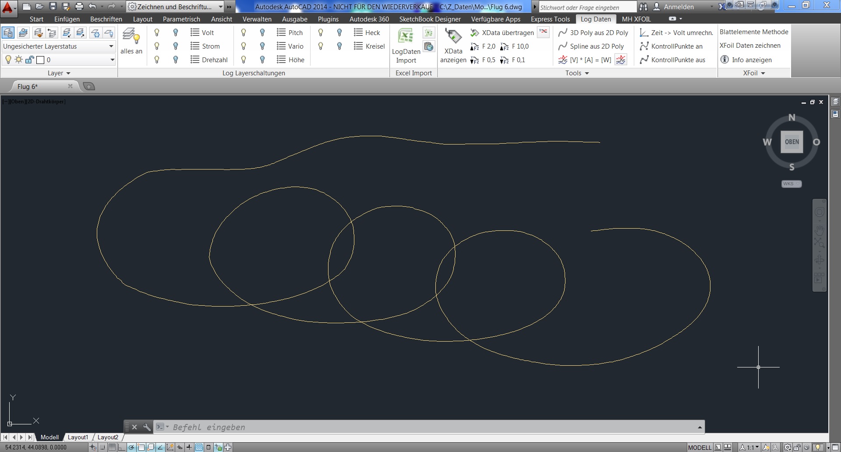Click the blue bulb beside Pitch
The width and height of the screenshot is (841, 452).
[x=262, y=33]
